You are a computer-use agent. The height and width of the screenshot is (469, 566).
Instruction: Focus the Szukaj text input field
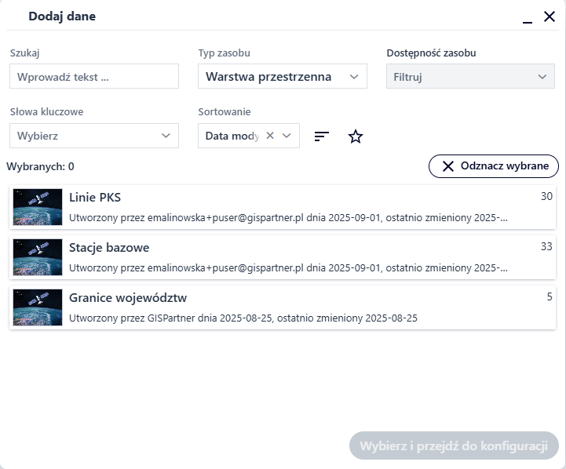[x=94, y=76]
